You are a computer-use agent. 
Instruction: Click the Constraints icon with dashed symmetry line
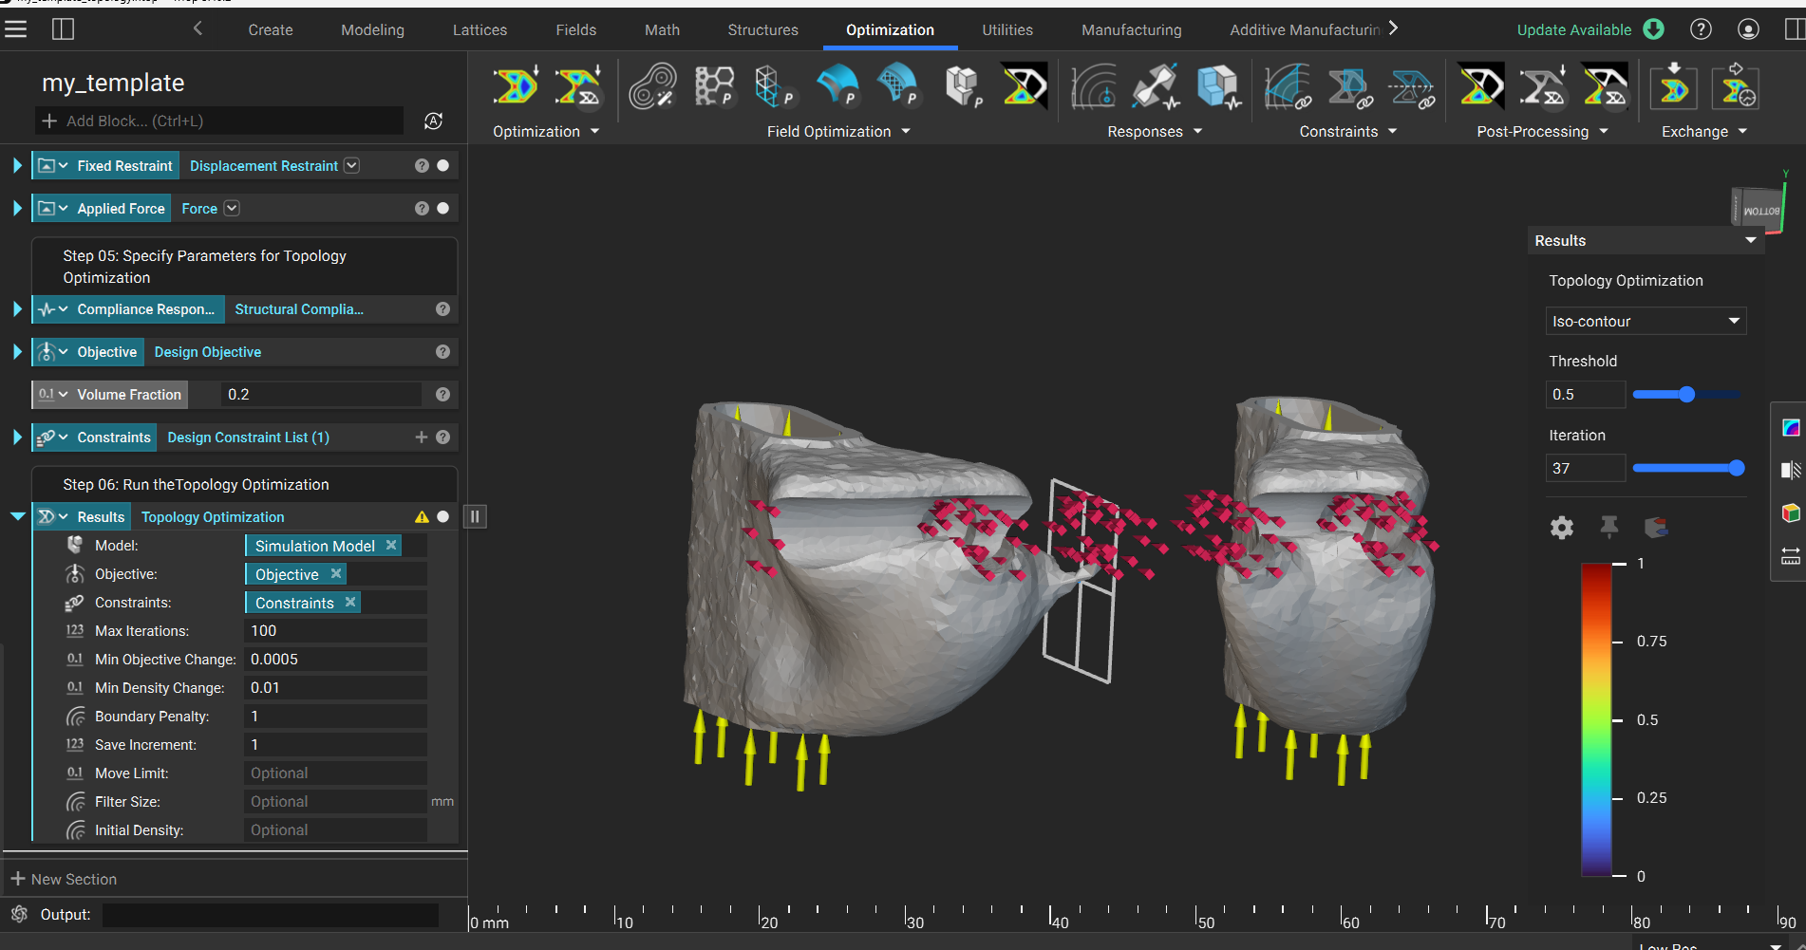pos(1412,86)
